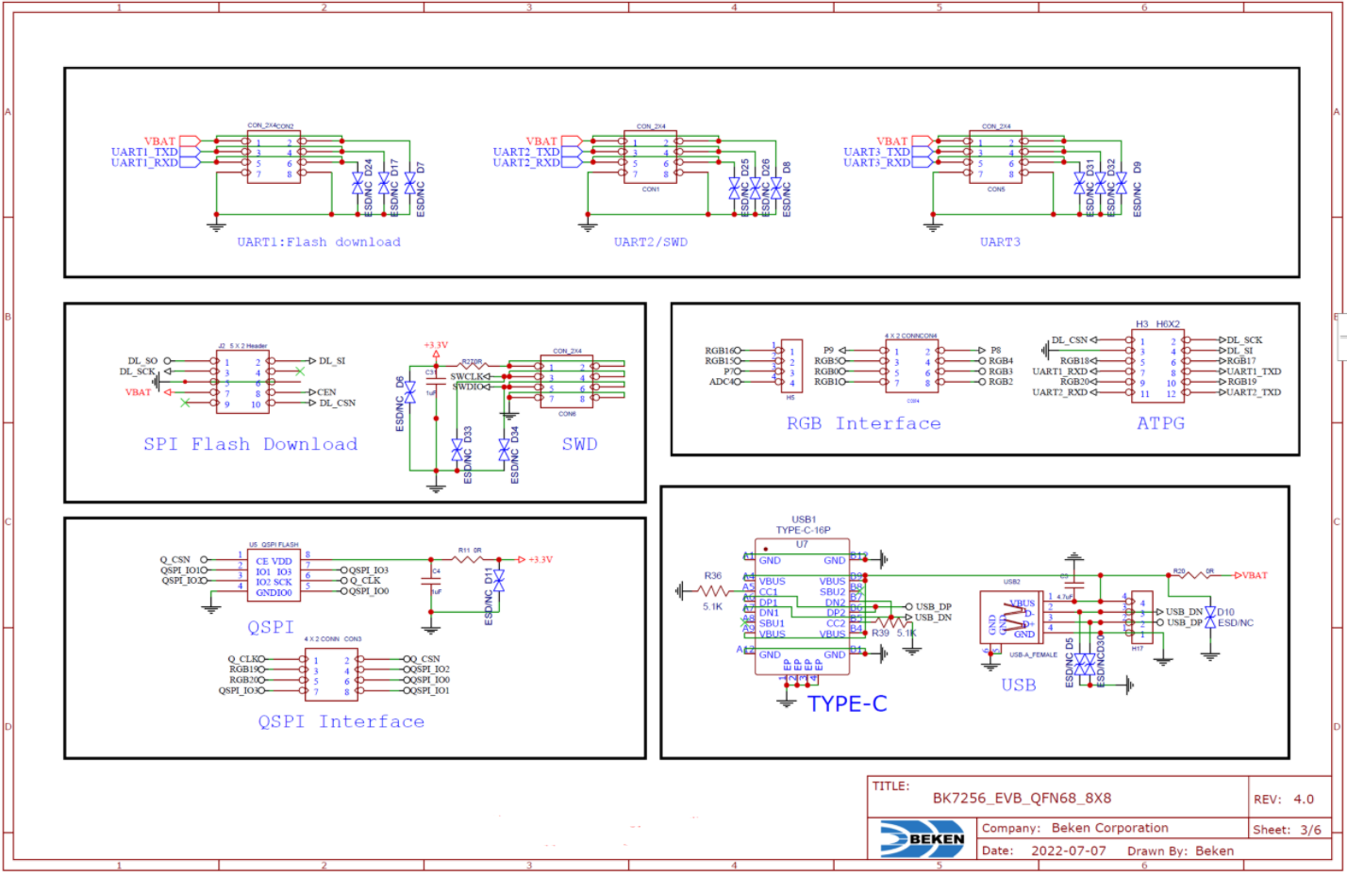Image resolution: width=1347 pixels, height=875 pixels.
Task: Click the QSPI_IO2 net label in QSPI Interface
Action: coord(429,669)
